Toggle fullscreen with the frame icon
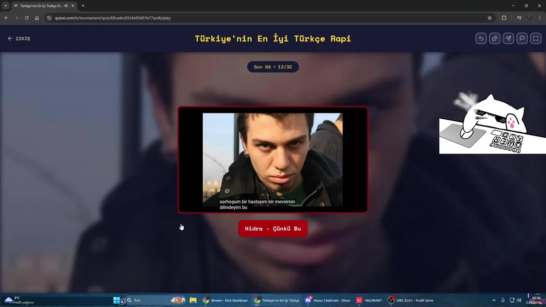Image resolution: width=546 pixels, height=307 pixels. click(x=536, y=38)
